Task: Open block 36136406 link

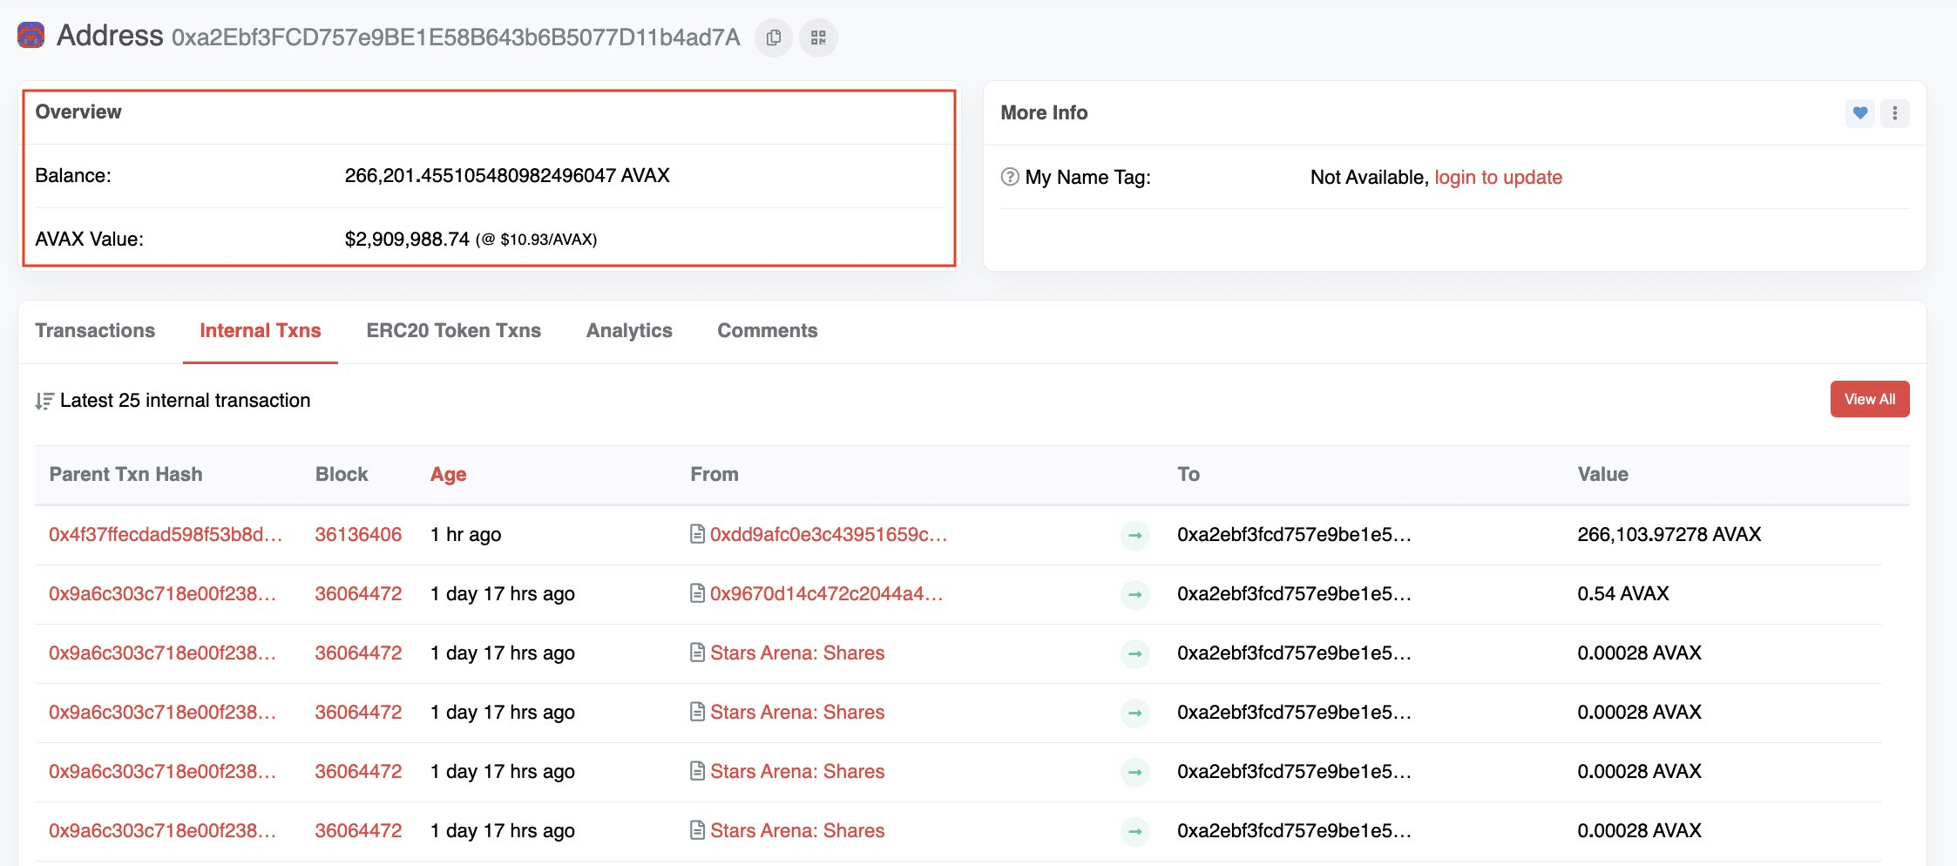Action: tap(358, 534)
